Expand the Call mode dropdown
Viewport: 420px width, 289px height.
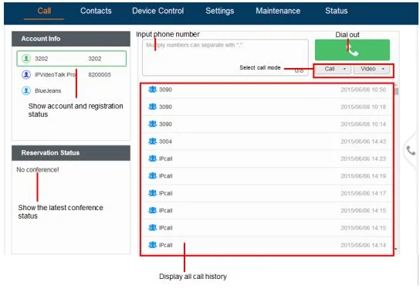(x=333, y=70)
